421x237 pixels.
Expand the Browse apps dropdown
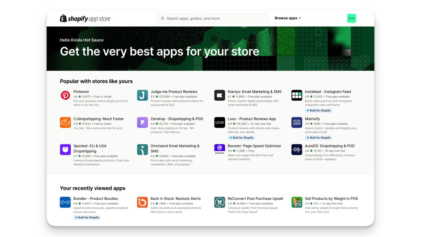point(288,18)
